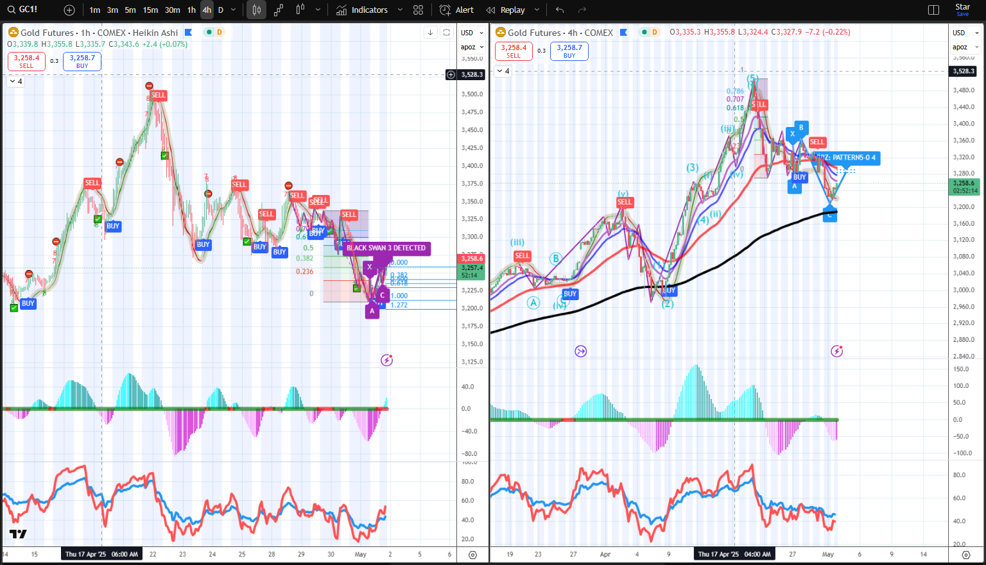986x565 pixels.
Task: Select the 30m timeframe
Action: coord(172,10)
